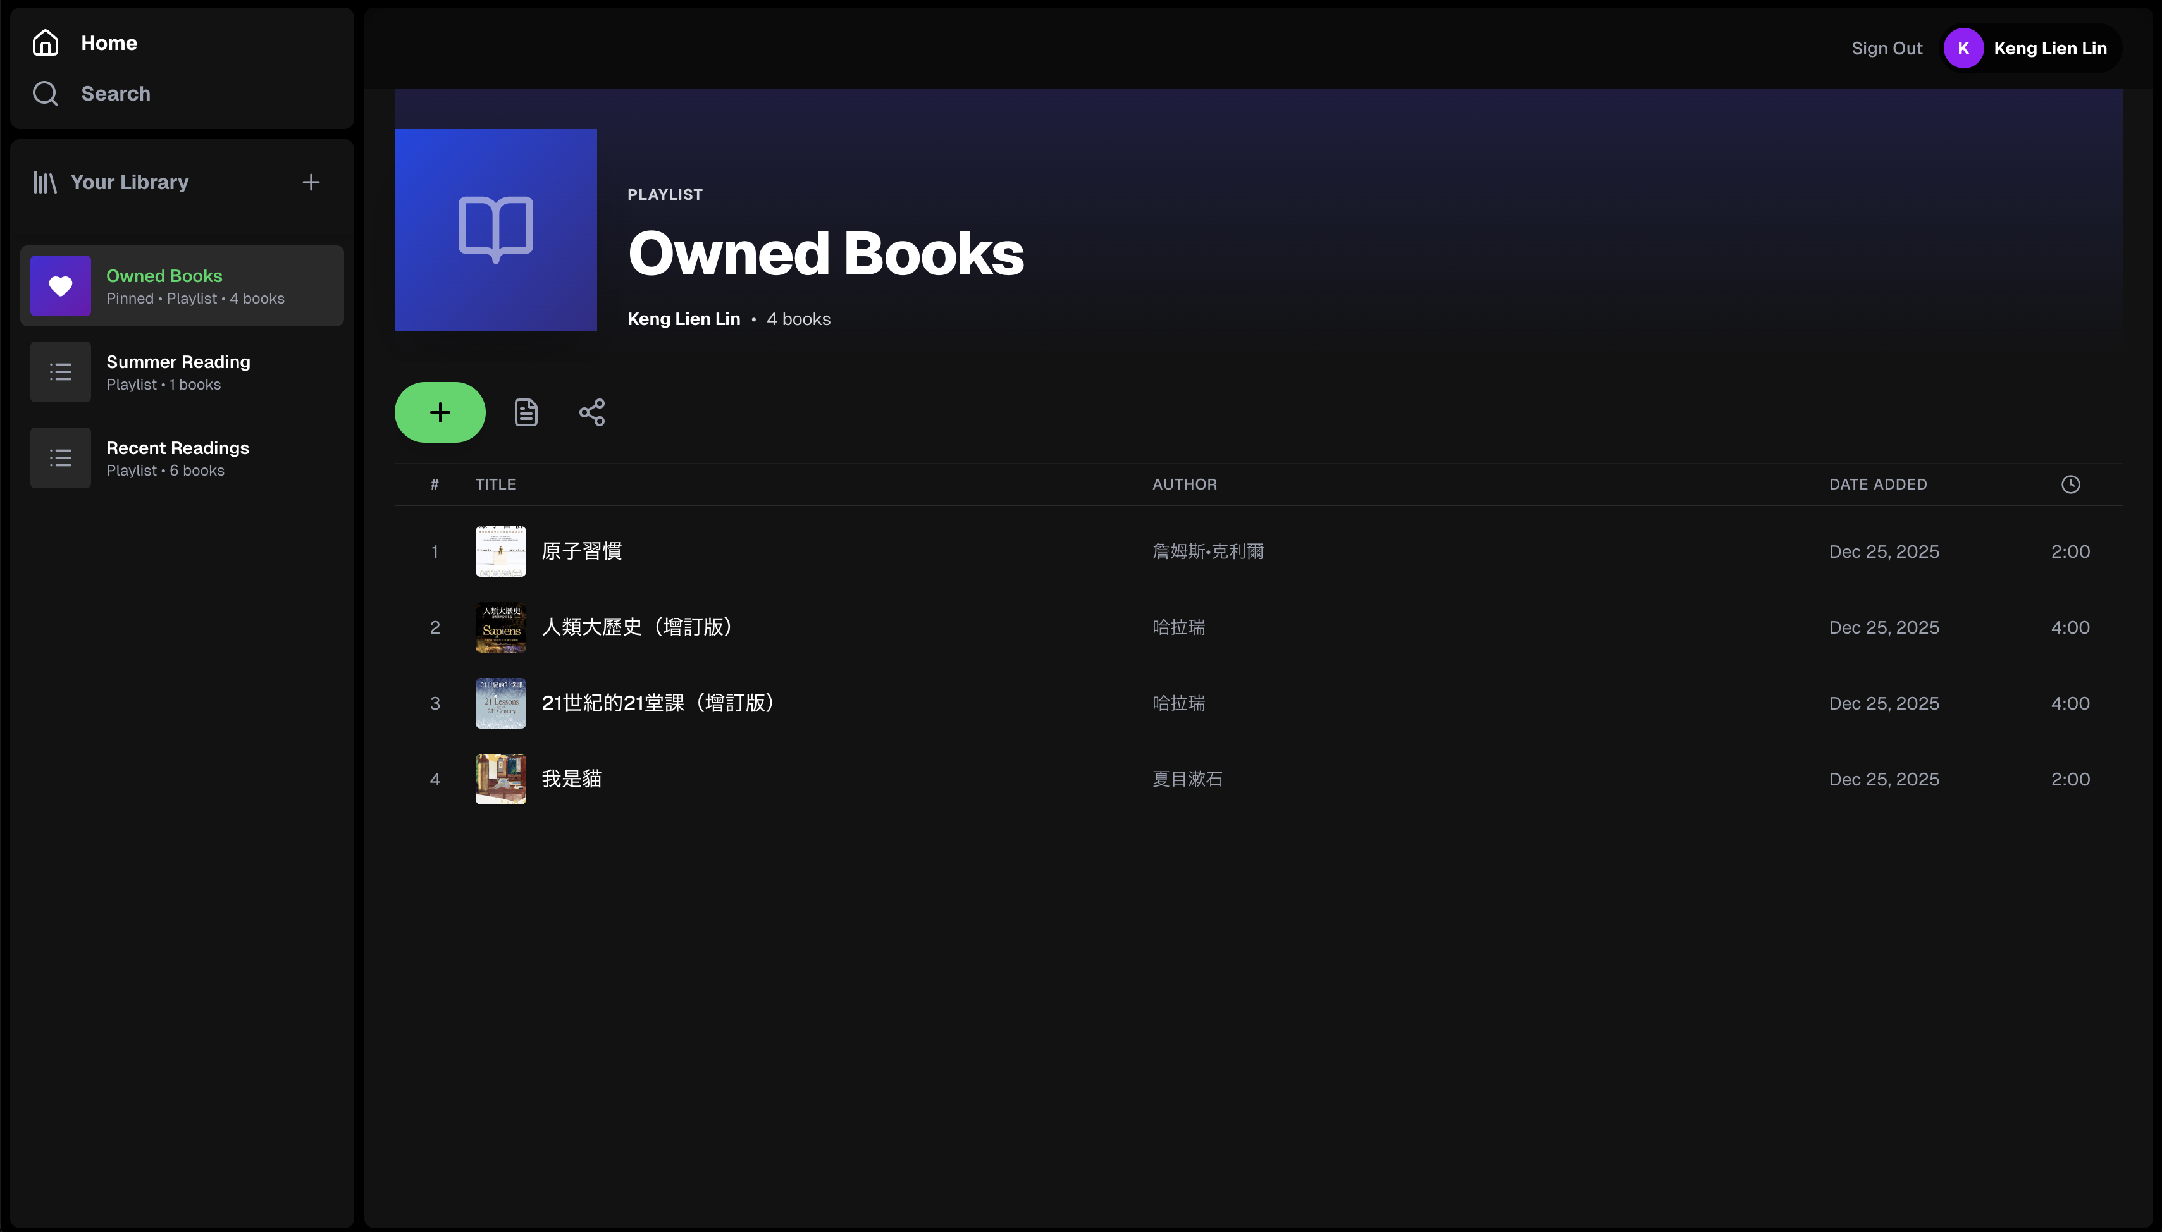The image size is (2162, 1232).
Task: Select the Owned Books heart playlist icon
Action: click(60, 286)
